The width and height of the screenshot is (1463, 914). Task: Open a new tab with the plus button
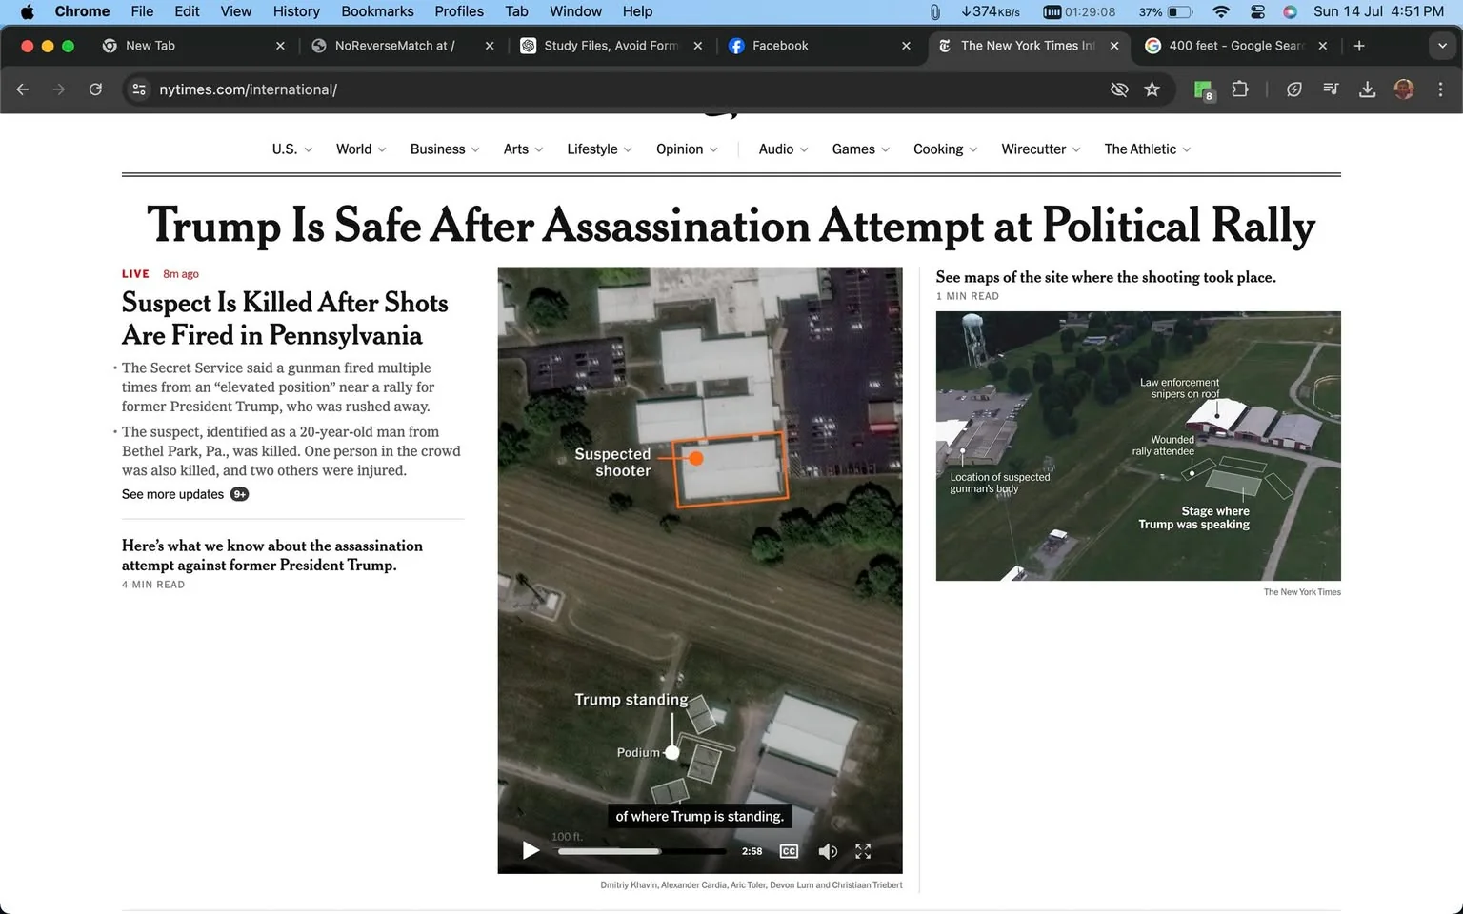(x=1359, y=46)
